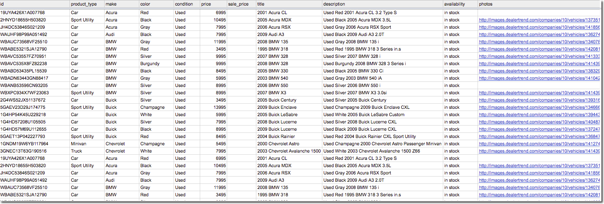Open photo link in 2004 Buick Rainier row
The image size is (604, 204).
click(539, 136)
